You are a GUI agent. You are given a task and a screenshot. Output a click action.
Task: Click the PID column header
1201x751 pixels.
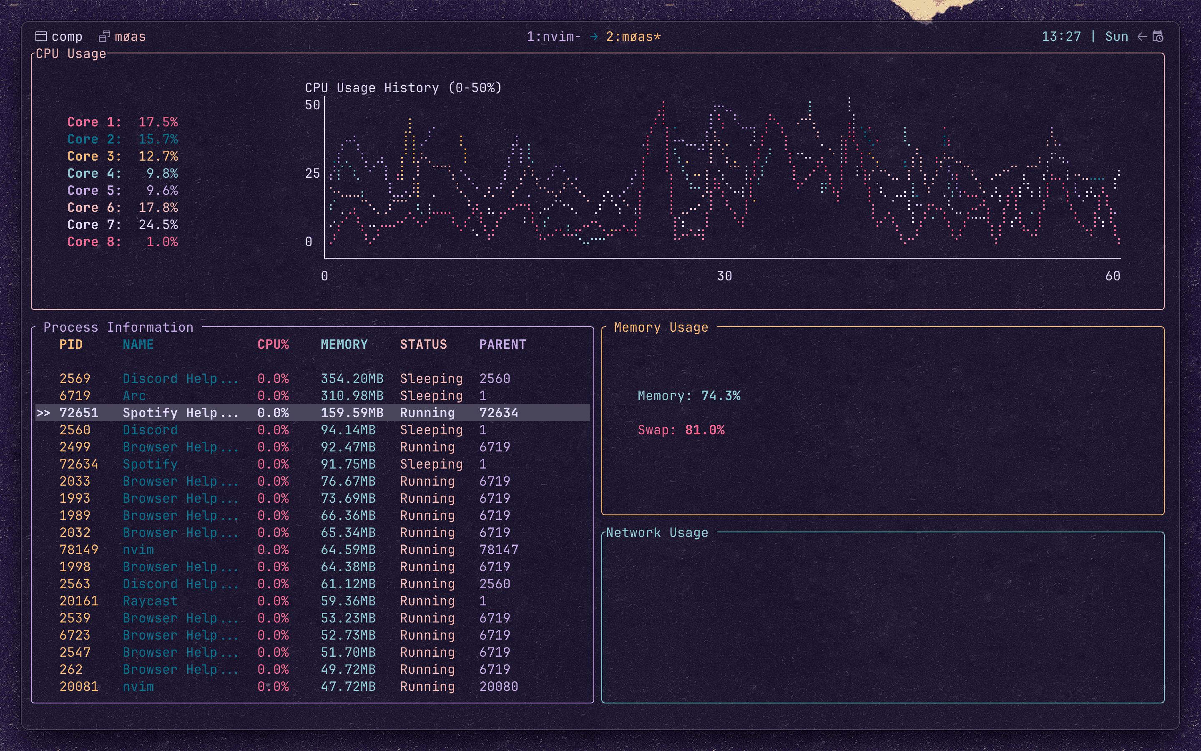click(71, 344)
